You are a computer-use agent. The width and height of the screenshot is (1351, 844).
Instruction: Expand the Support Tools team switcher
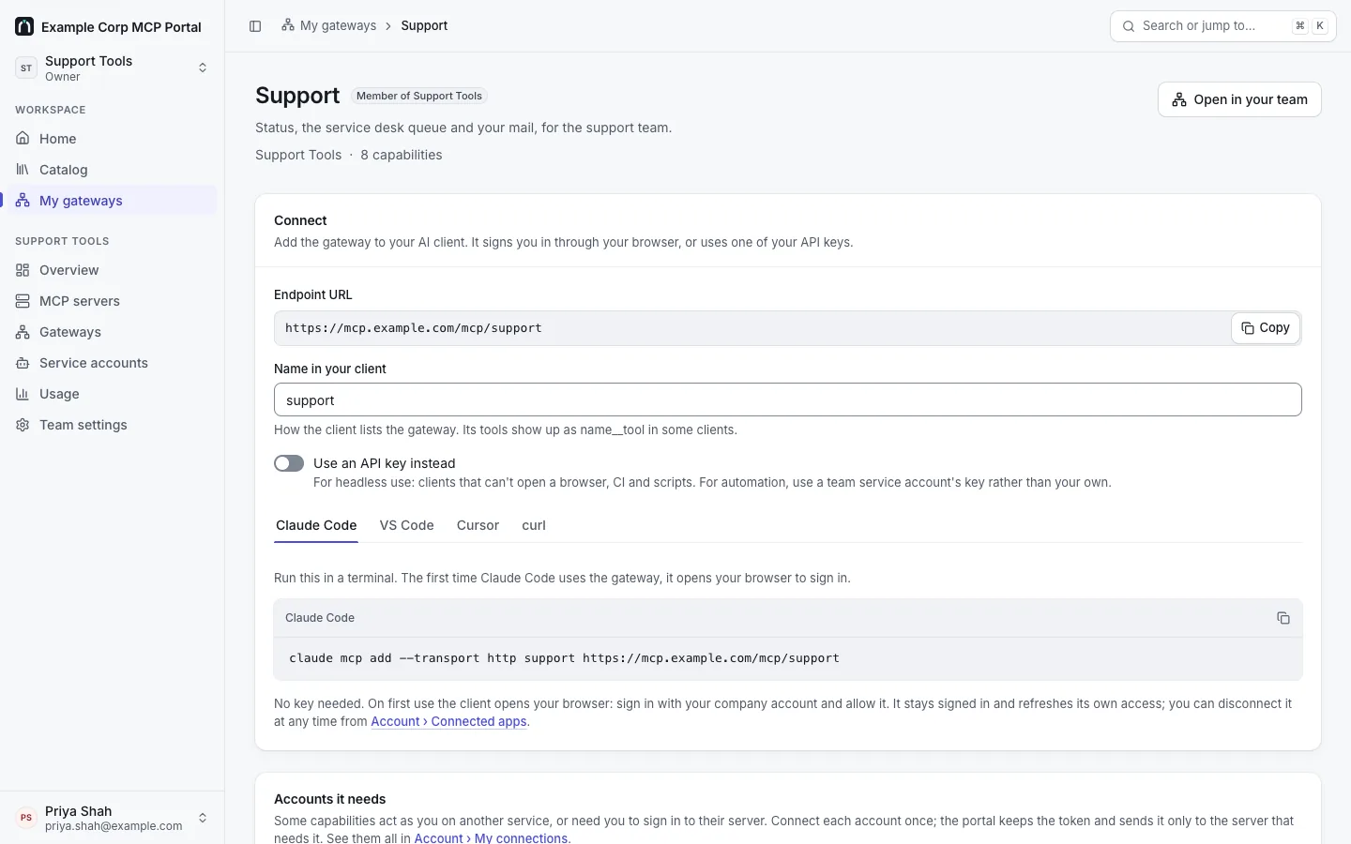point(113,68)
